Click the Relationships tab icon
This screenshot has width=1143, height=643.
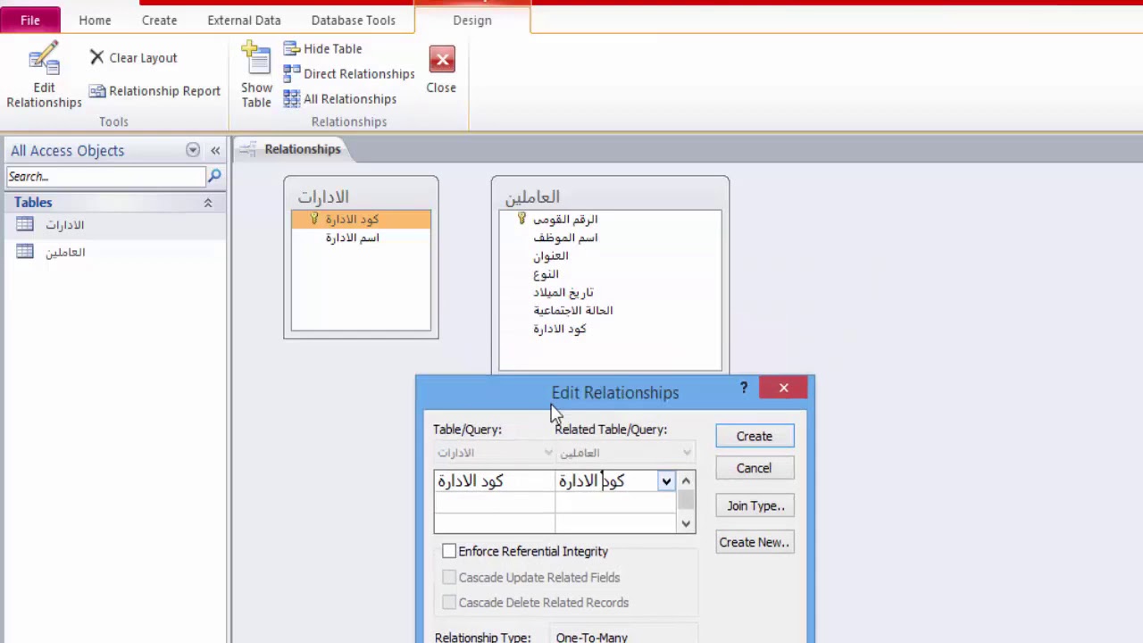(x=248, y=149)
